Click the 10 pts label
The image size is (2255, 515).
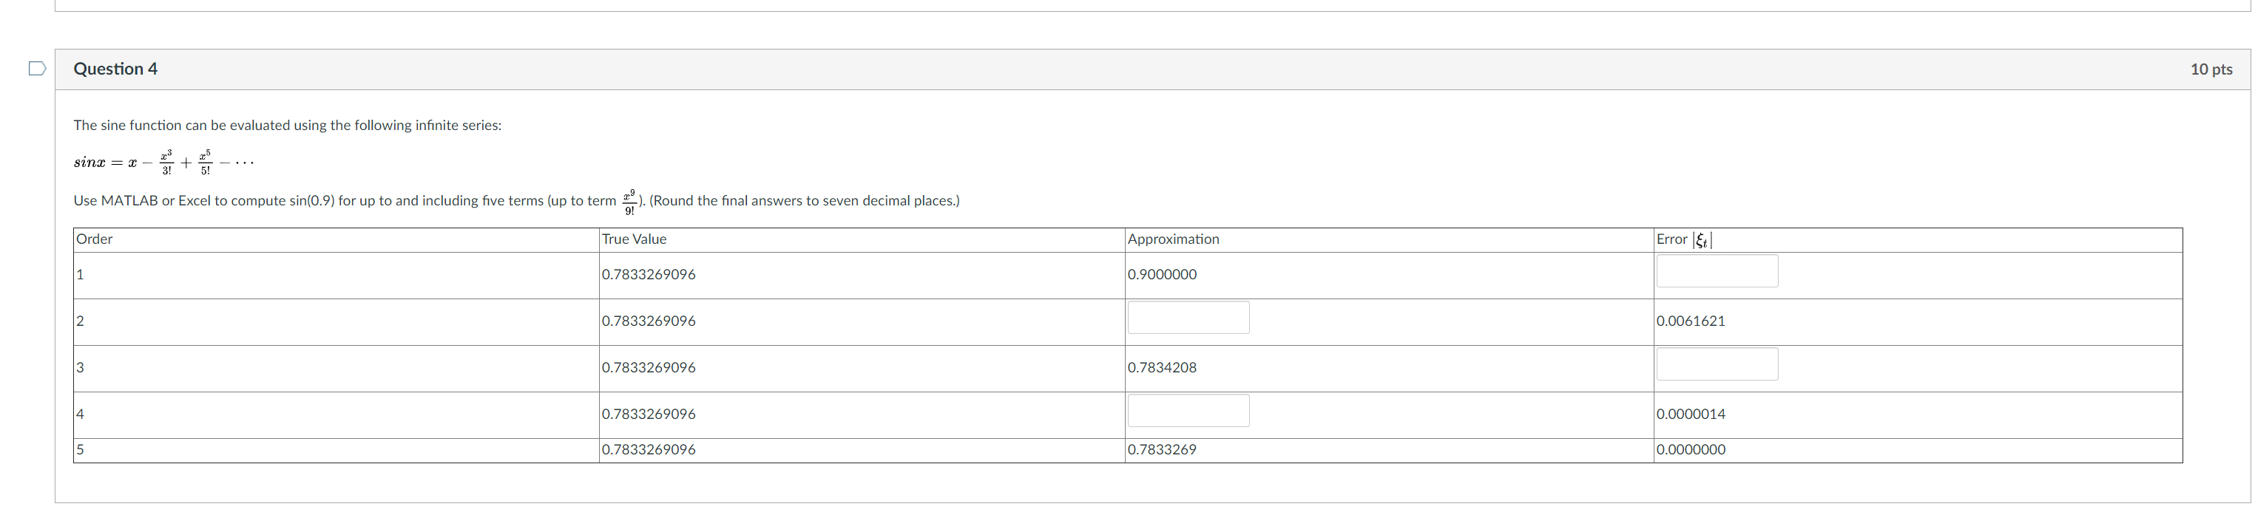(x=2211, y=69)
